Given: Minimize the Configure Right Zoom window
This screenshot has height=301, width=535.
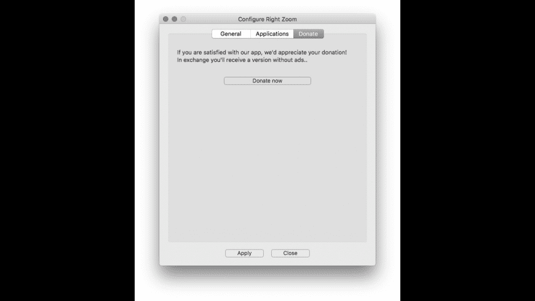Looking at the screenshot, I should [x=175, y=19].
